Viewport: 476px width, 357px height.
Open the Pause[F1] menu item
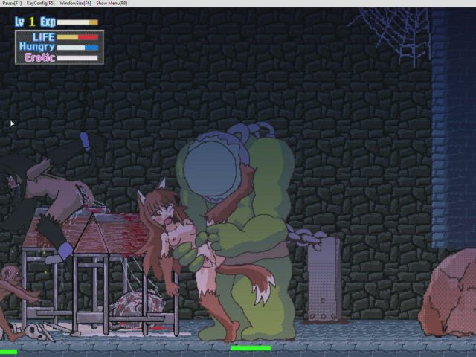pos(12,3)
